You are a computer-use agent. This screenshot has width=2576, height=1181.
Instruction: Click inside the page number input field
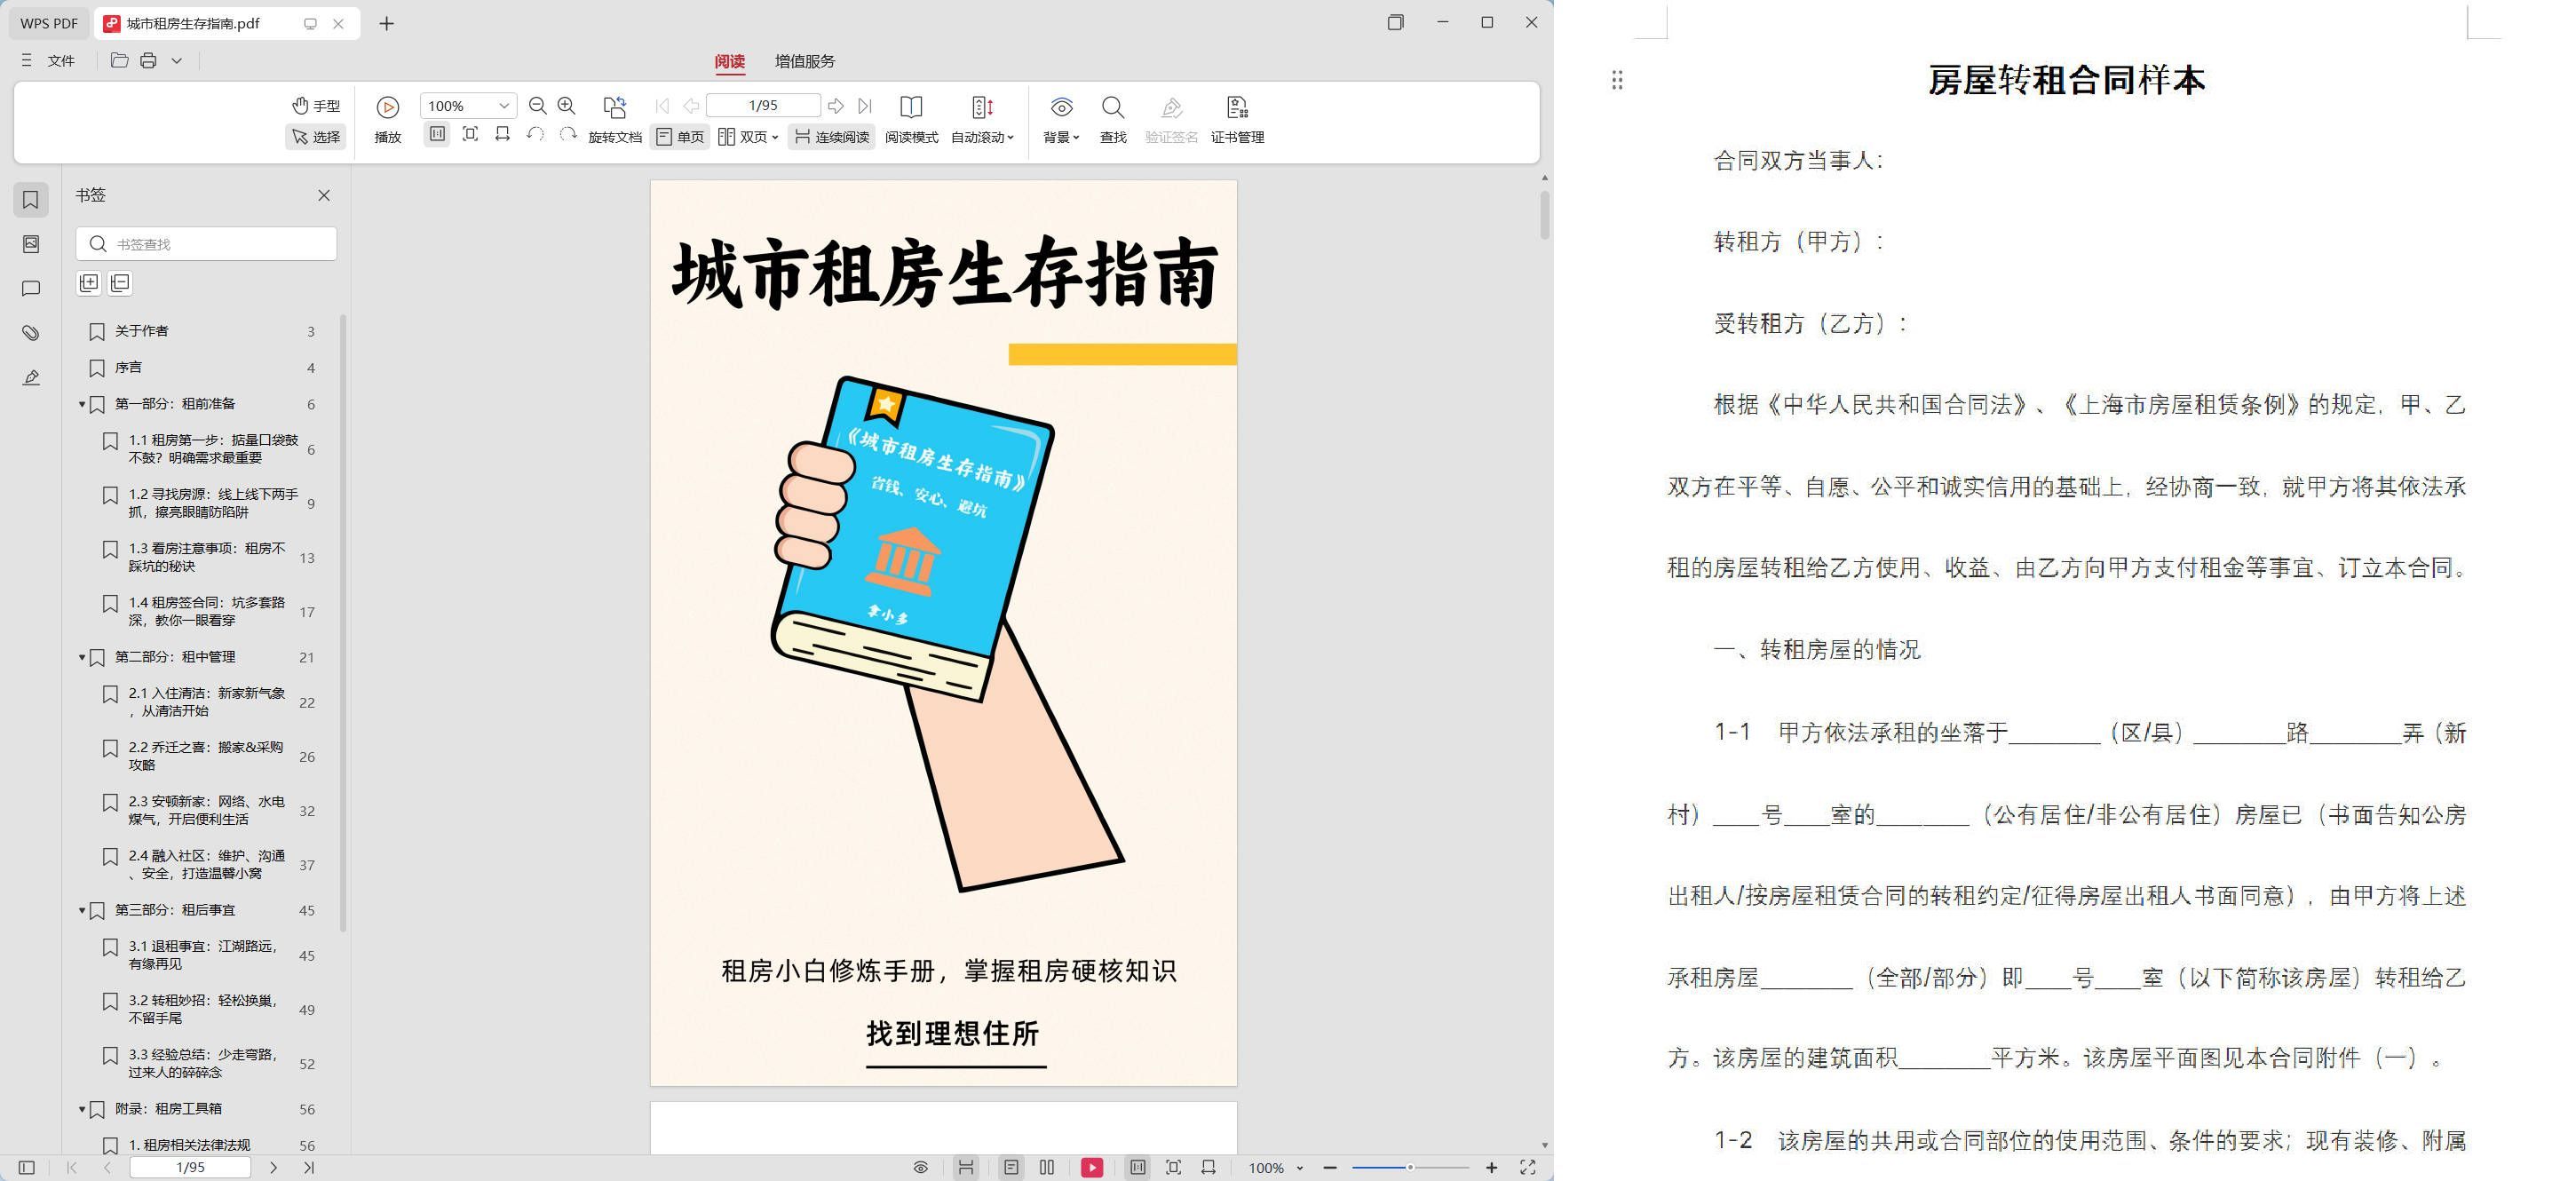763,104
